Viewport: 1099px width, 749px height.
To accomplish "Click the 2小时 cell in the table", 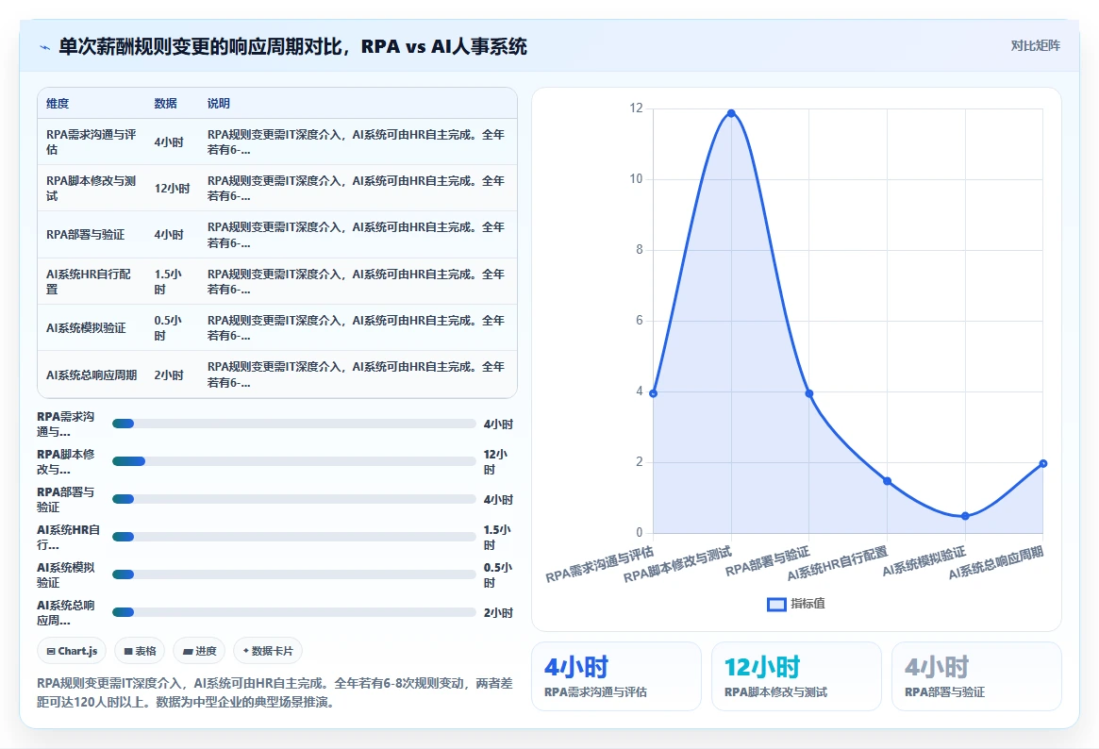I will [x=169, y=374].
